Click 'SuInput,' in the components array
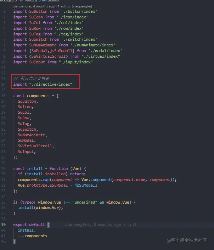214x250 pixels. tap(27, 152)
